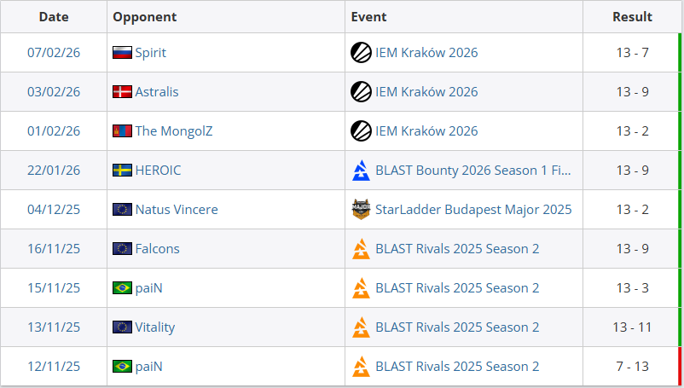Click the StarLadder Major event logo

click(x=361, y=210)
